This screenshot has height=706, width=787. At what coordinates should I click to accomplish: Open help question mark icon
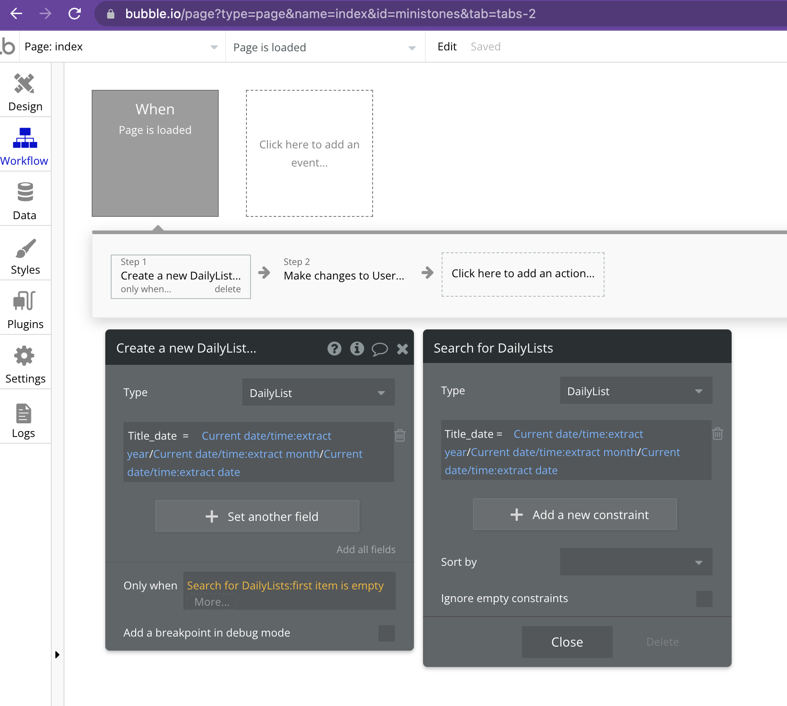334,348
